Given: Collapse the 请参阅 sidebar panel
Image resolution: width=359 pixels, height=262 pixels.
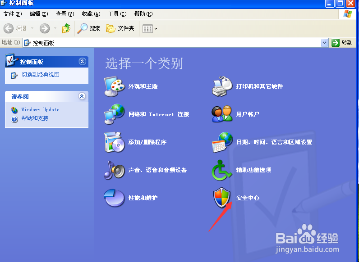Looking at the screenshot, I should [x=82, y=96].
